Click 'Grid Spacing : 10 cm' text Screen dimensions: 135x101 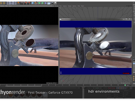[x=125, y=83]
